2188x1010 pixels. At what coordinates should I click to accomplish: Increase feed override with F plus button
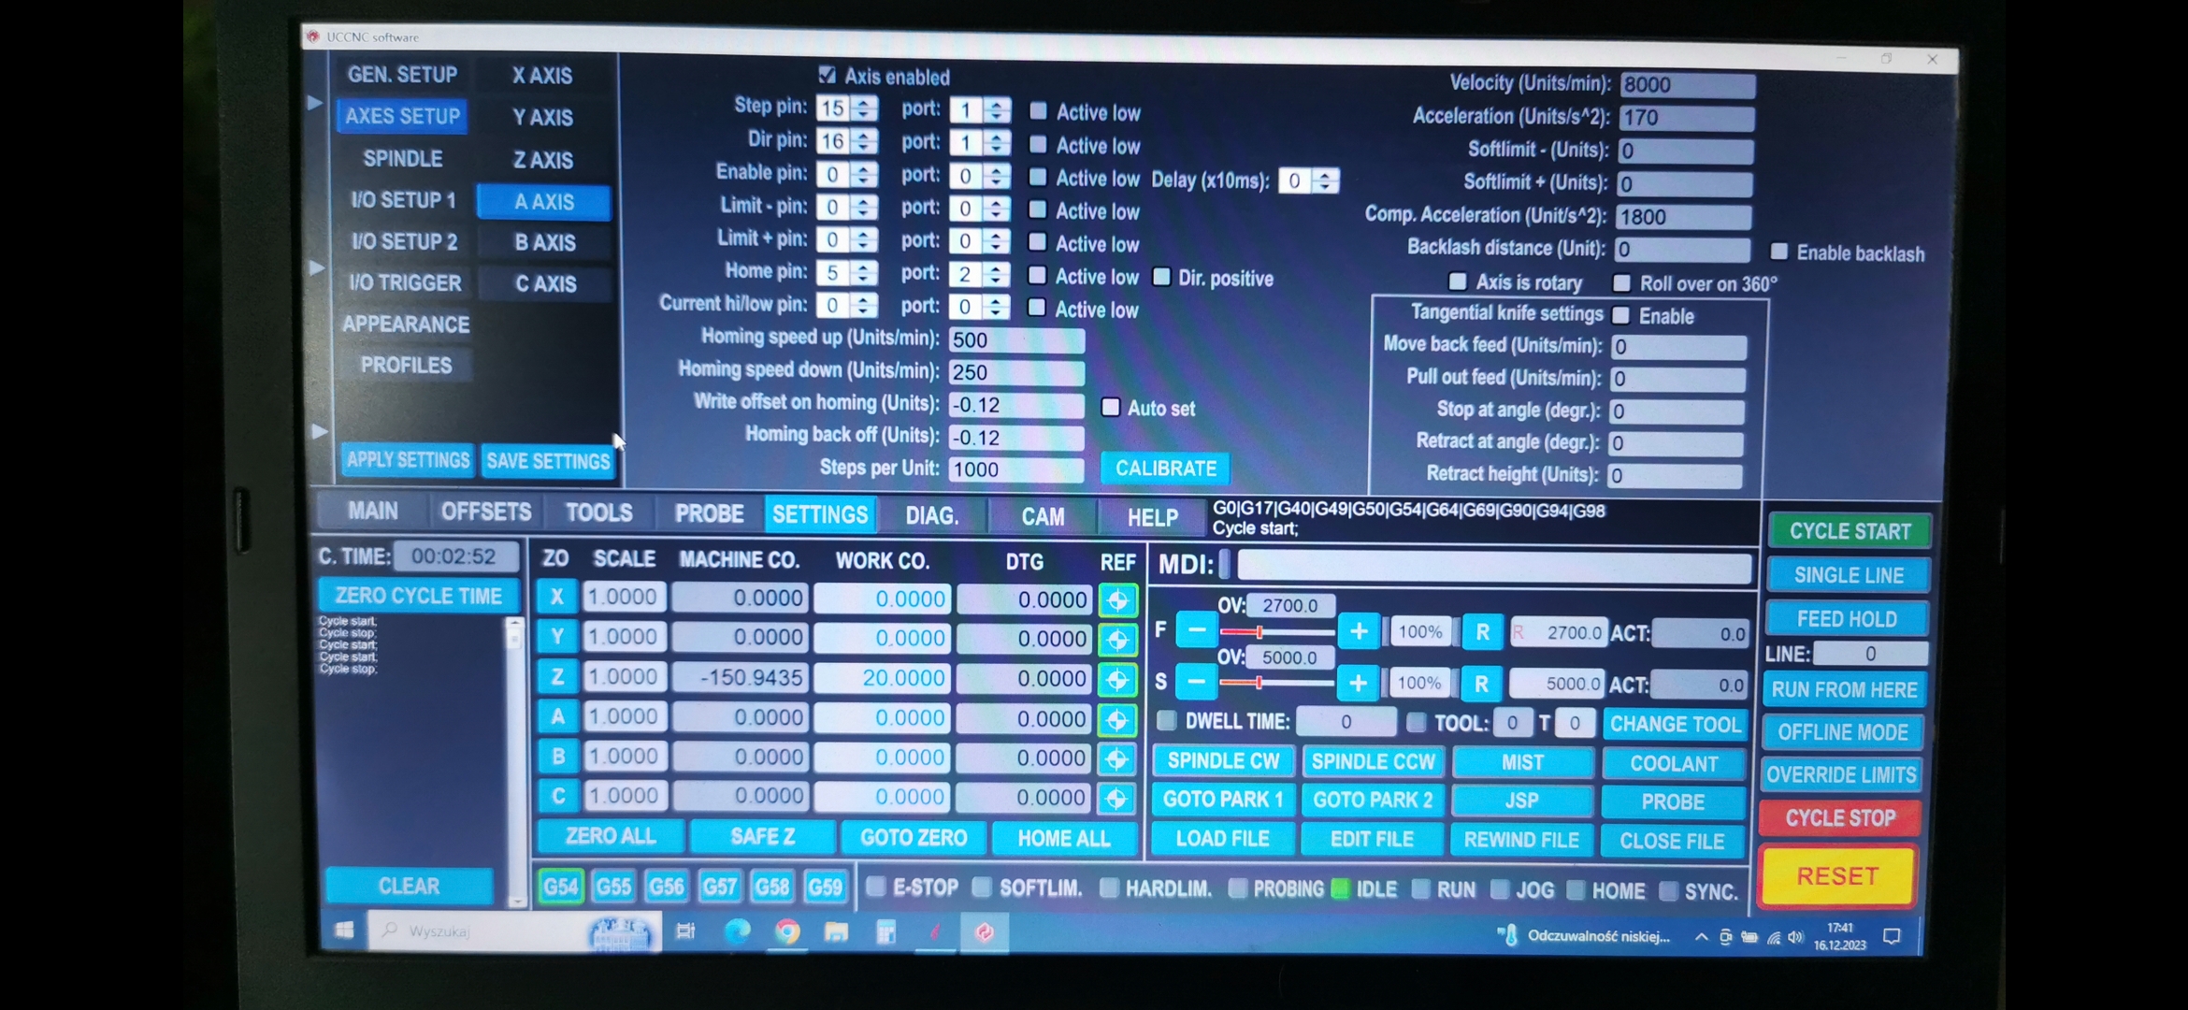click(x=1359, y=632)
